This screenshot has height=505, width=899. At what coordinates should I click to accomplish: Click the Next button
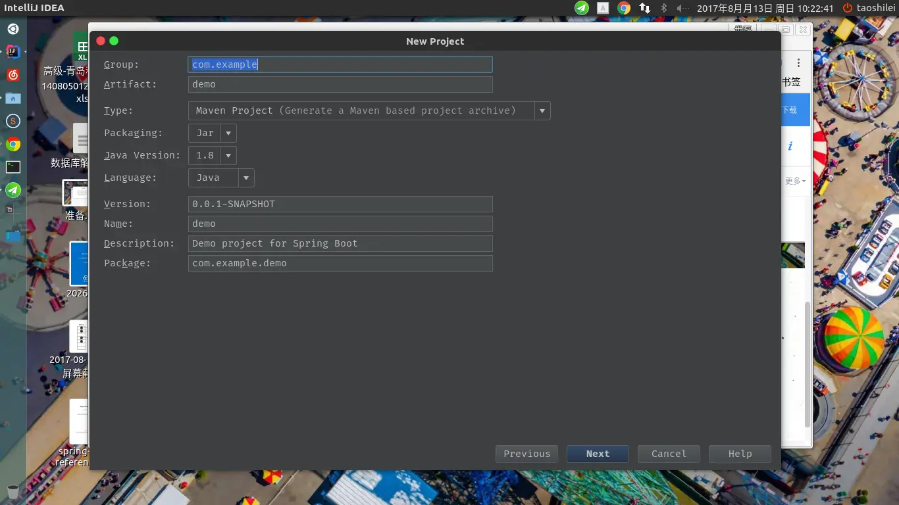pos(598,454)
